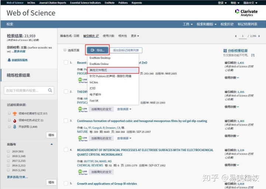Click the analyze results chart icon
Screen dimensions: 266x189
(x=225, y=51)
